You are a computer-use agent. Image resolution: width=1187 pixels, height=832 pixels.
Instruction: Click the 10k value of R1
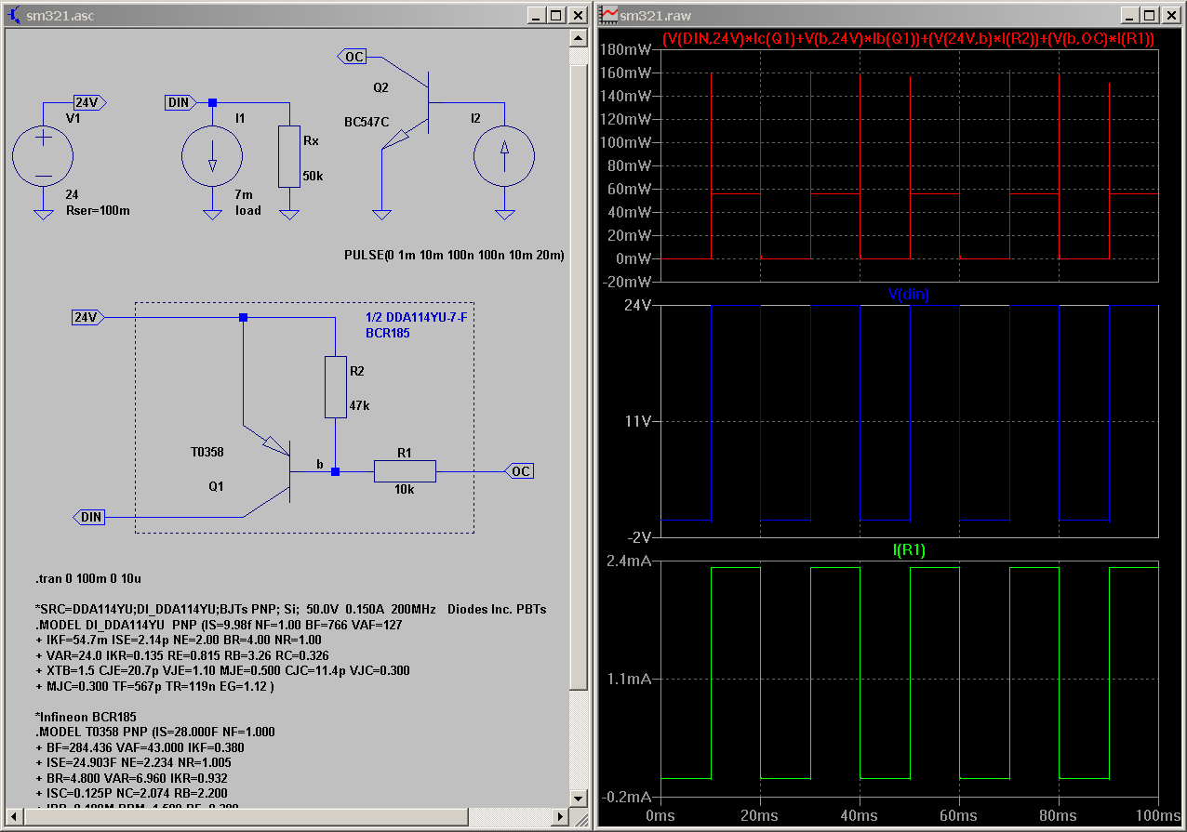click(x=404, y=489)
